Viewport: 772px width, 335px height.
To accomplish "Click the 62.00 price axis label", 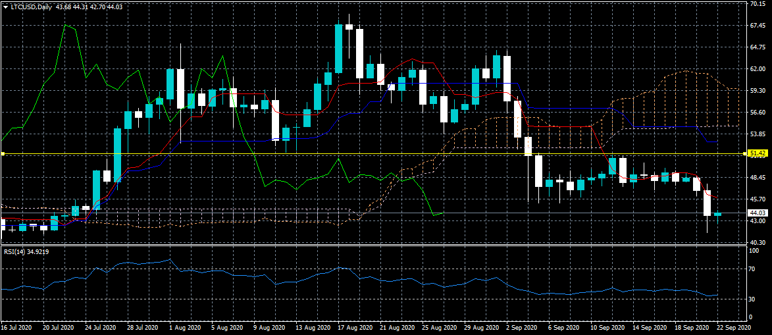I will point(758,69).
